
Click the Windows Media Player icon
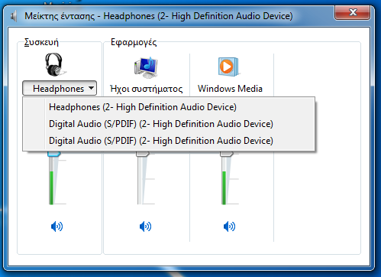point(228,67)
